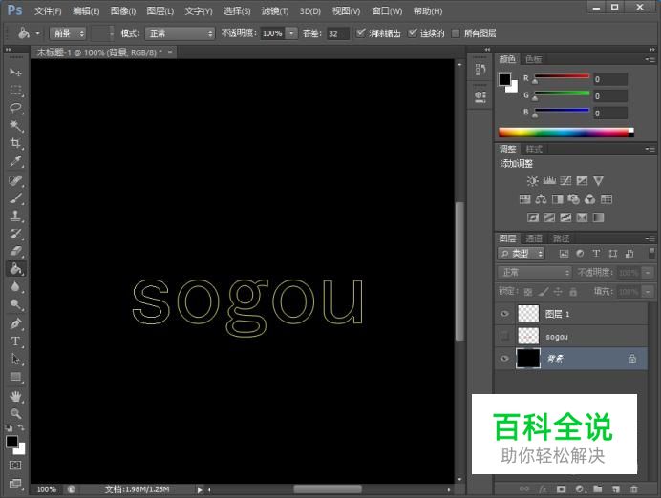Switch to the 色板 tab
Viewport: 661px width, 498px height.
tap(534, 59)
